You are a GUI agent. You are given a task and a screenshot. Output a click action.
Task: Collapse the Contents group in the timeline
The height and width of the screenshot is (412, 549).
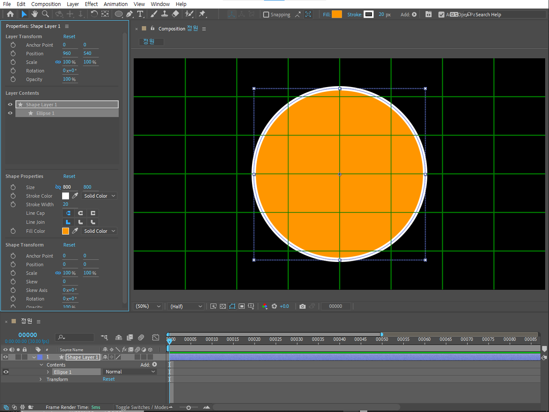42,365
